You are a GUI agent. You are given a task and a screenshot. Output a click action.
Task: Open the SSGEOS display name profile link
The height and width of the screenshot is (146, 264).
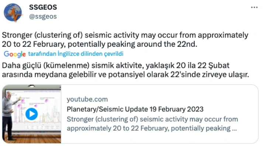[43, 7]
